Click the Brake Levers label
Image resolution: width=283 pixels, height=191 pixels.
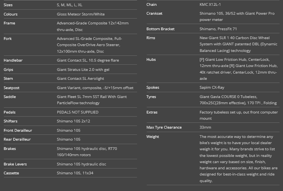point(15,164)
